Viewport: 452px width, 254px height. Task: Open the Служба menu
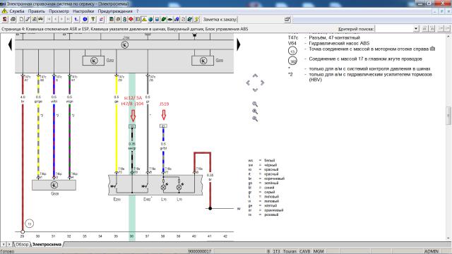click(x=17, y=11)
